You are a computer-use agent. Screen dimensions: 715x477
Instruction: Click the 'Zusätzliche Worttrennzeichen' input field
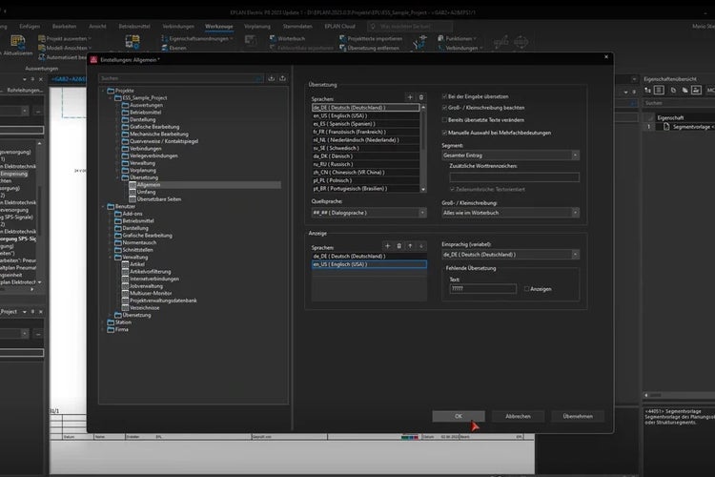tap(515, 176)
